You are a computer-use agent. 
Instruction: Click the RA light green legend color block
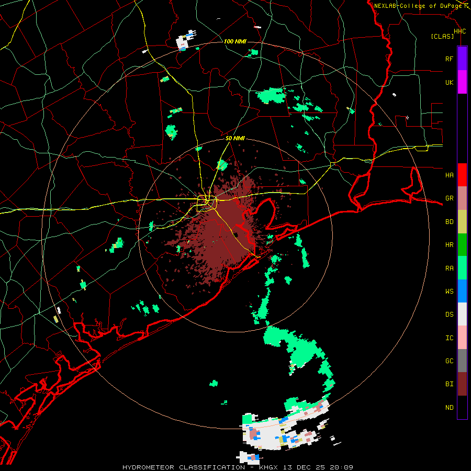(462, 268)
